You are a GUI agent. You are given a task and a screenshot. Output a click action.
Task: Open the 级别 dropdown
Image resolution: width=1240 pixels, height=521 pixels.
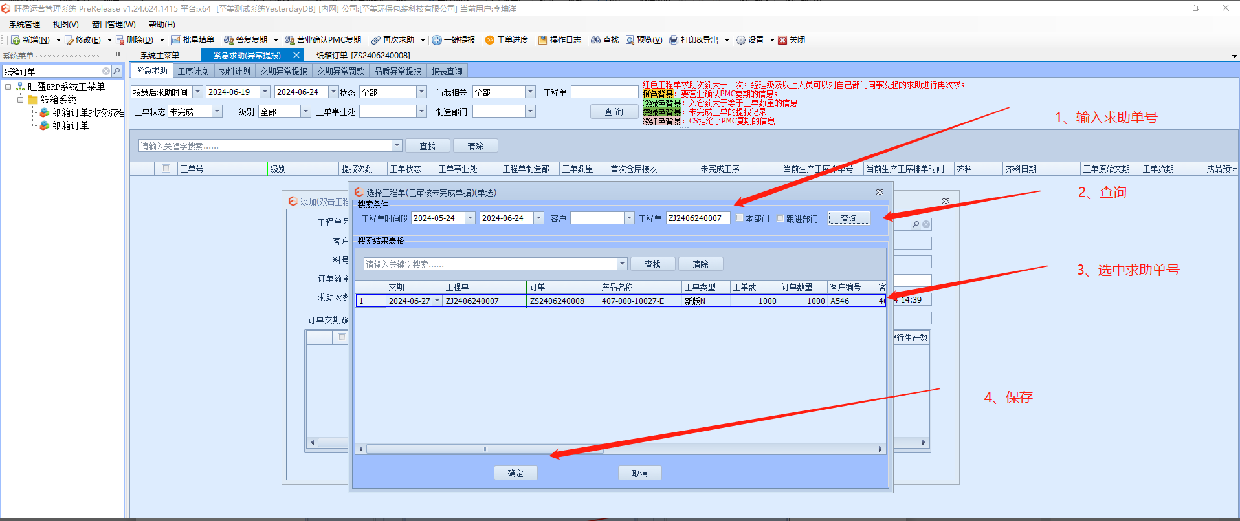pyautogui.click(x=306, y=112)
